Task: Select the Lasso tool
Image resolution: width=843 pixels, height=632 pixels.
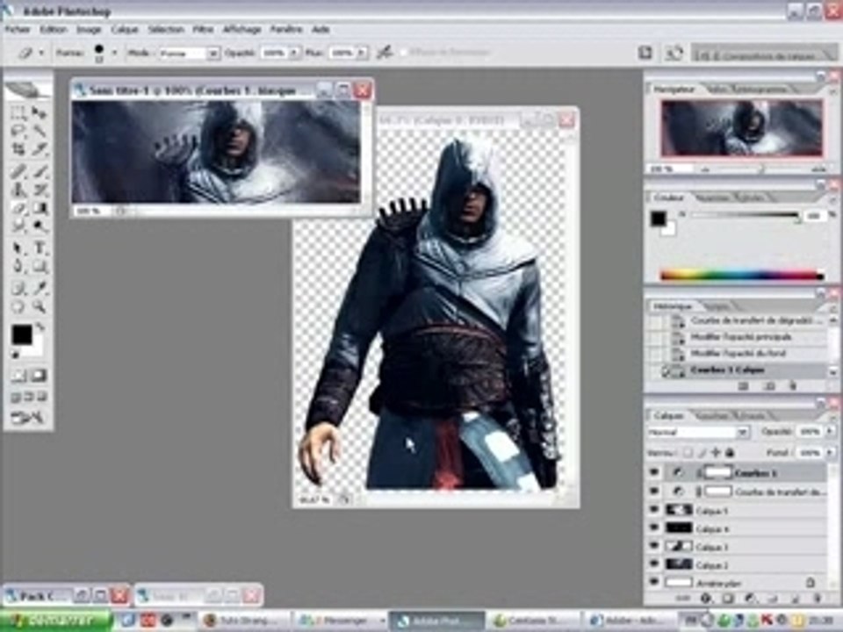Action: pos(18,131)
